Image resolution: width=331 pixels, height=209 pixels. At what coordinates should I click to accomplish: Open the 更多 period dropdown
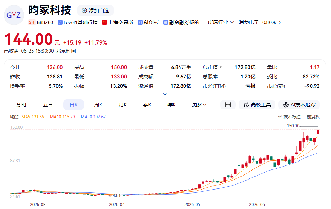click(199, 105)
